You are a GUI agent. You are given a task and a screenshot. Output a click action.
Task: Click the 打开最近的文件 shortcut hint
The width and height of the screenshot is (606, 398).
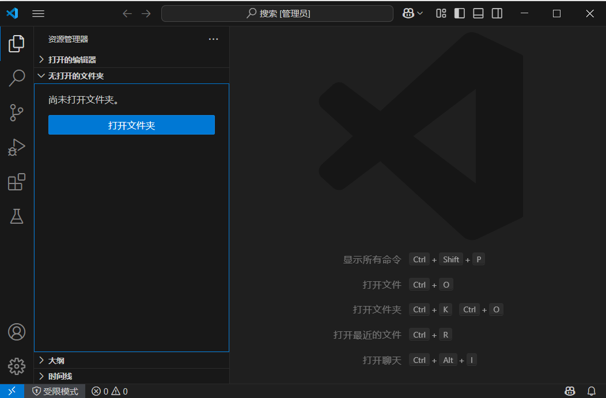tap(367, 335)
